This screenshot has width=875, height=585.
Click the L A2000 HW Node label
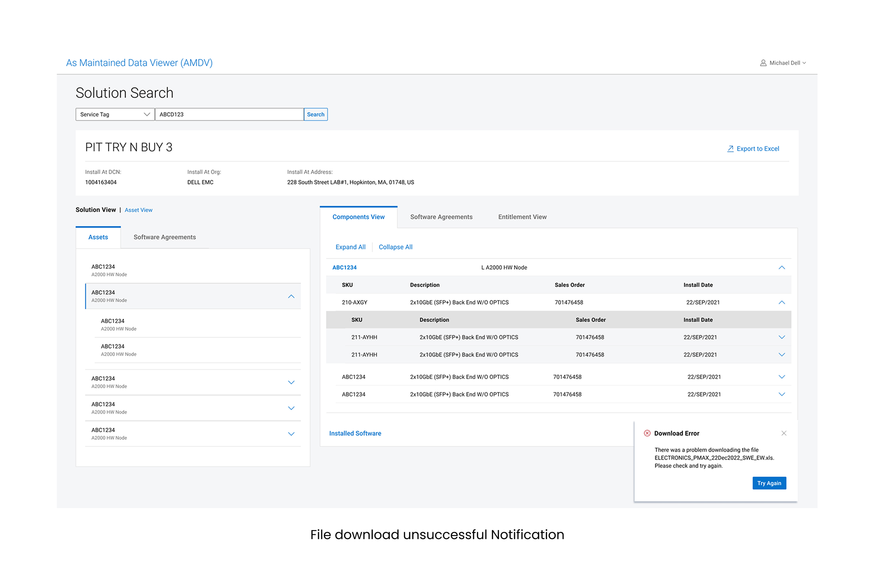(504, 267)
